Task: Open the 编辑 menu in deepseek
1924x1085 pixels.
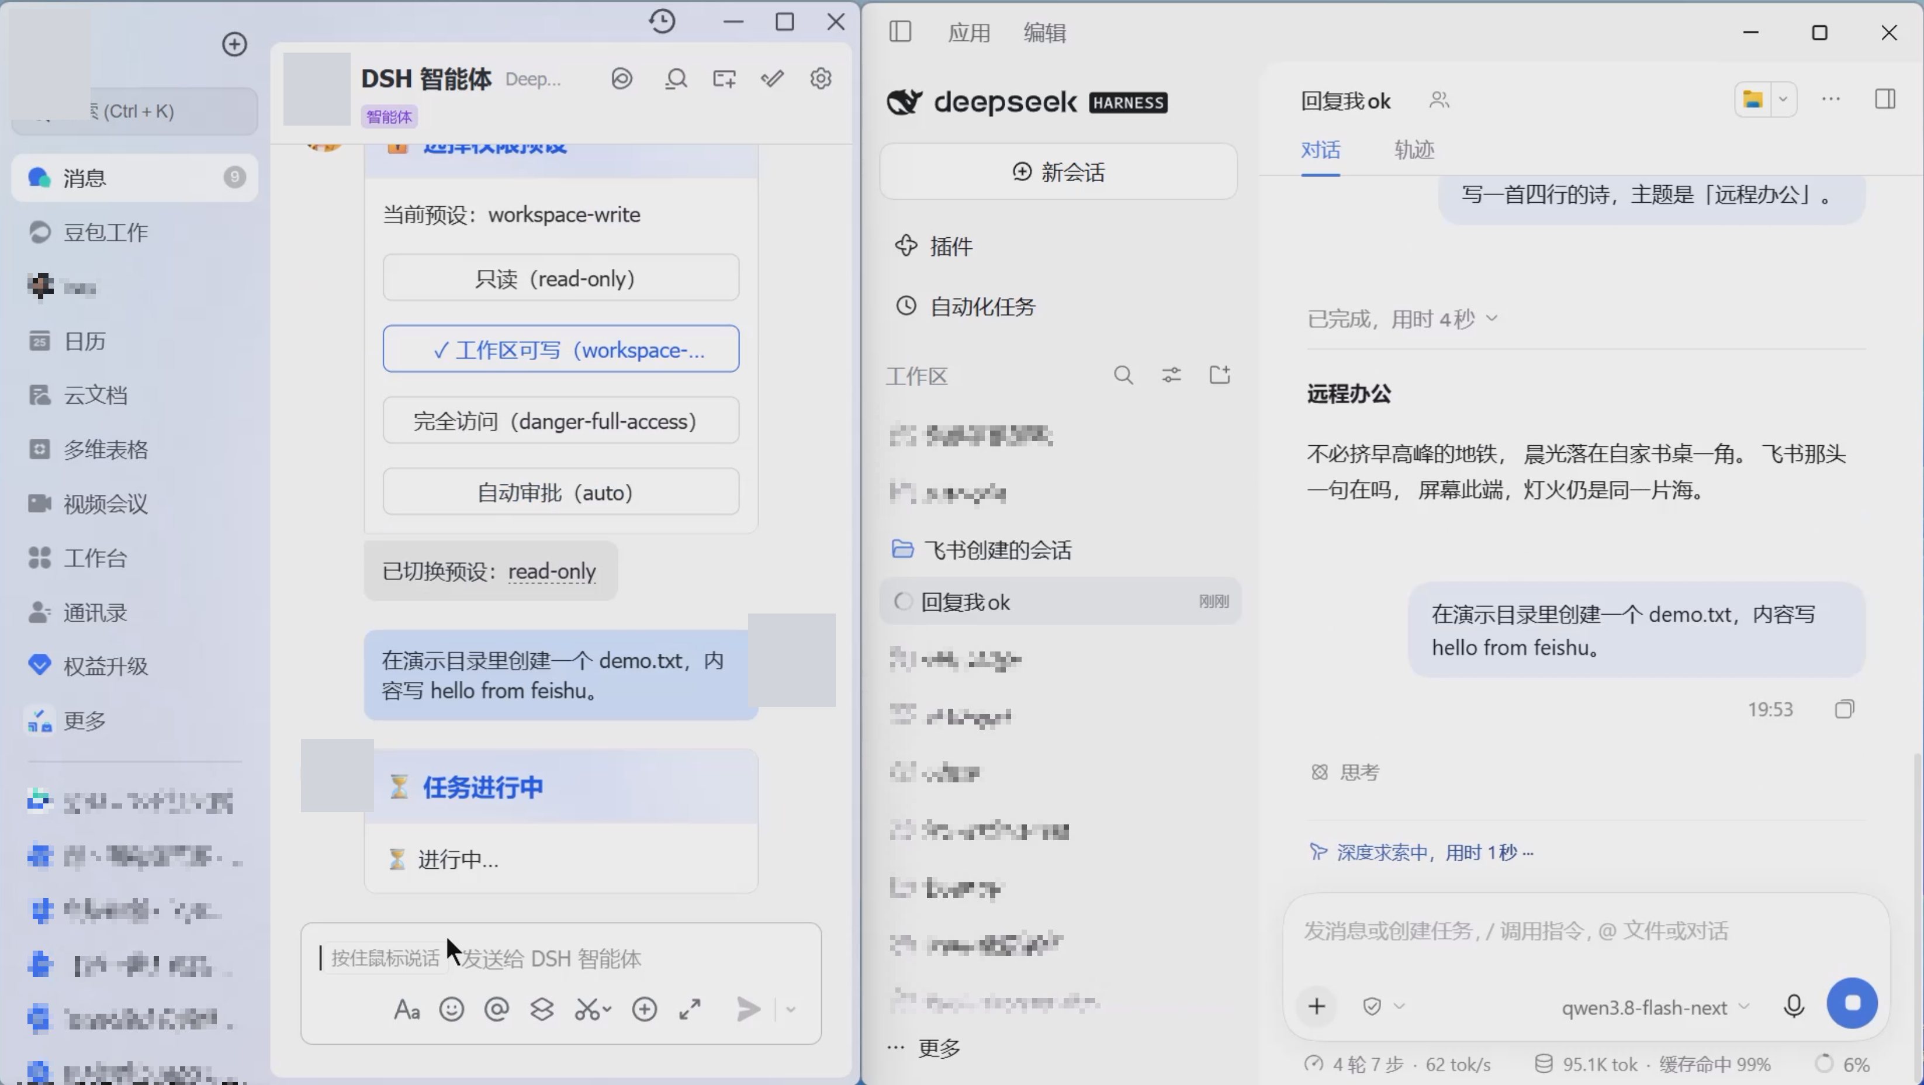Action: [1044, 32]
